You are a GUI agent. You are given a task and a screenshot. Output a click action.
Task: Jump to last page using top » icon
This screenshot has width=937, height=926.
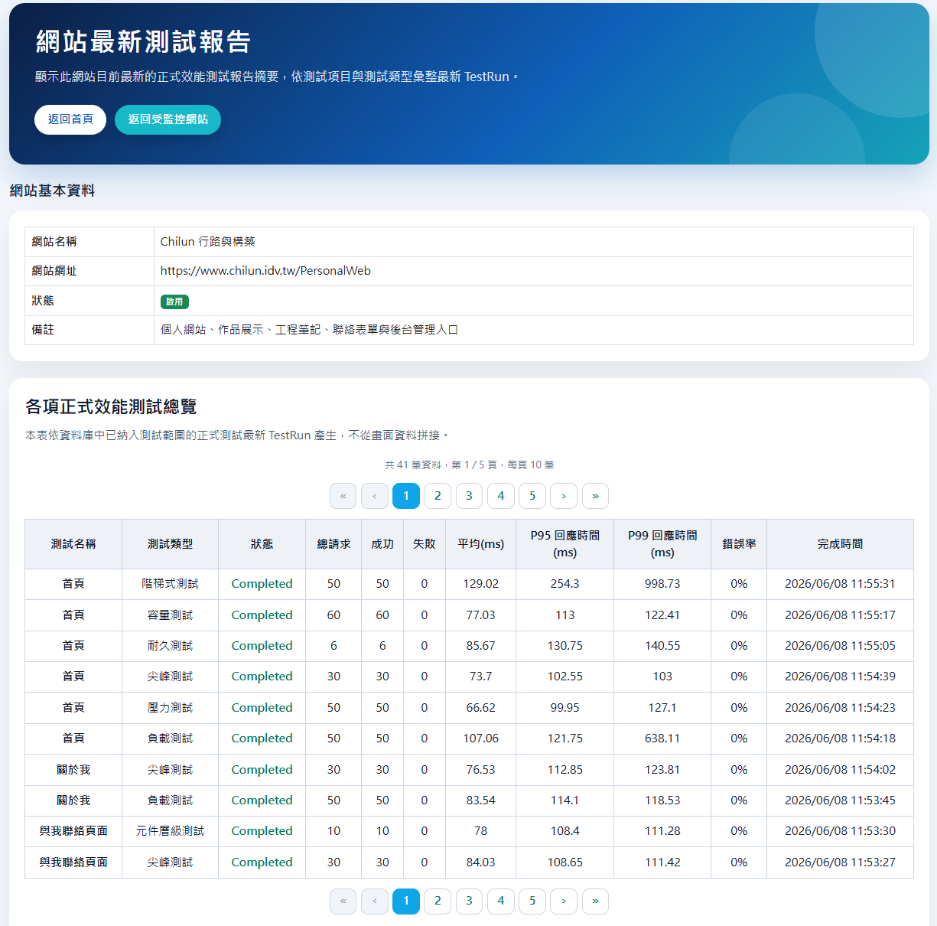pyautogui.click(x=595, y=496)
